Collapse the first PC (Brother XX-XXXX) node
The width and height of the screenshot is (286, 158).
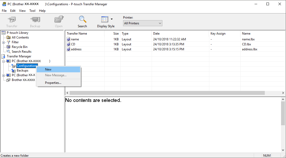[4, 61]
